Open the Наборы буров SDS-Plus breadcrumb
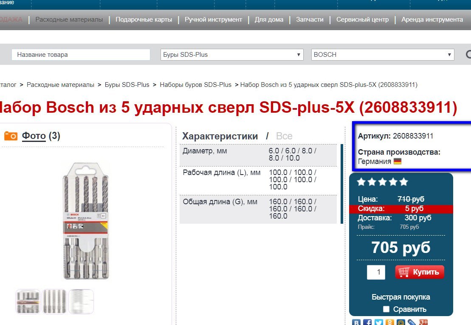The width and height of the screenshot is (471, 325). click(195, 85)
